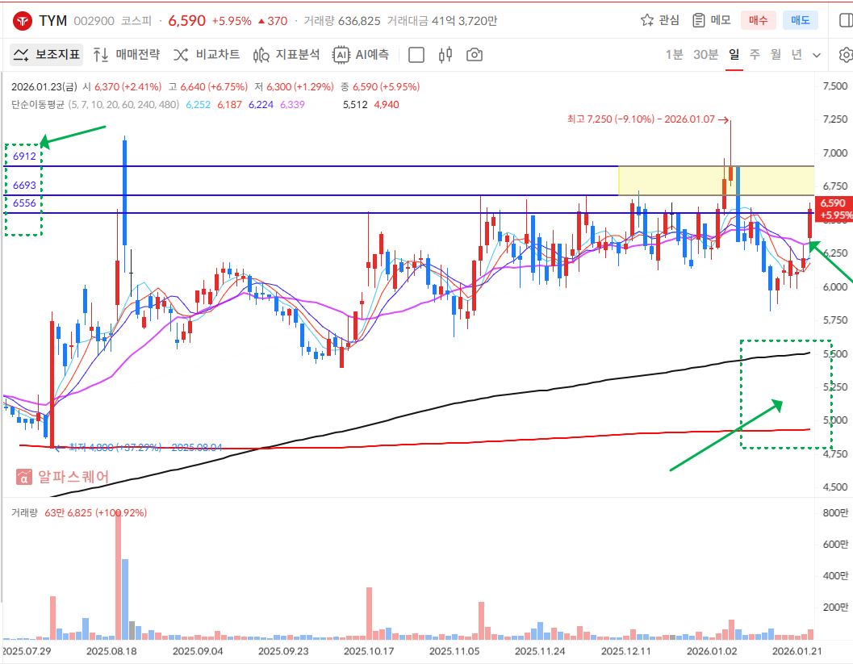Screen dimensions: 853x664
Task: Toggle 관심 star to favorite TYM
Action: [x=659, y=20]
